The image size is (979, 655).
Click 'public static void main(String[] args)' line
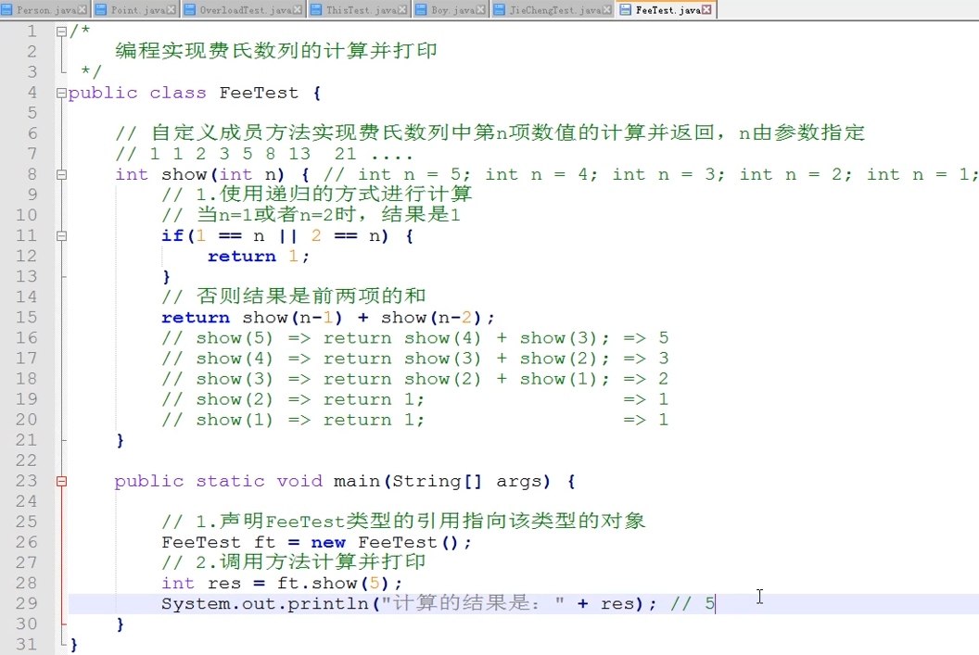click(345, 481)
